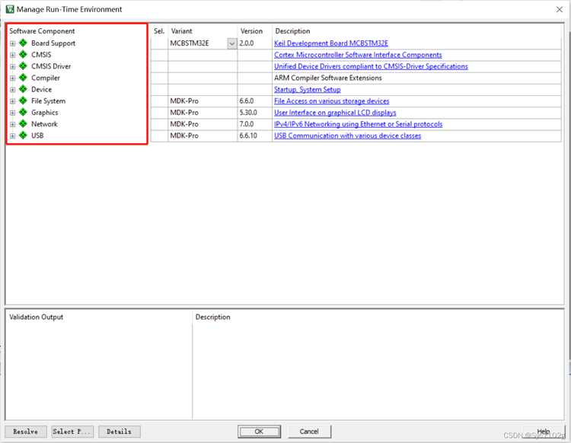Click the Select P... button
Viewport: 571px width, 443px height.
[x=72, y=432]
